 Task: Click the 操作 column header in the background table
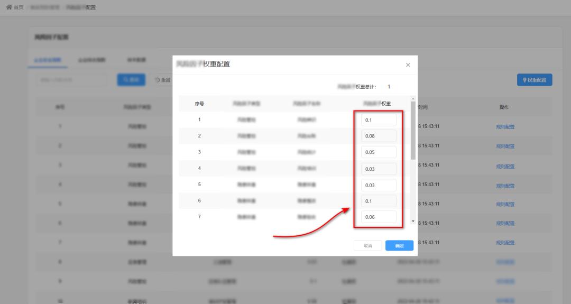point(504,107)
